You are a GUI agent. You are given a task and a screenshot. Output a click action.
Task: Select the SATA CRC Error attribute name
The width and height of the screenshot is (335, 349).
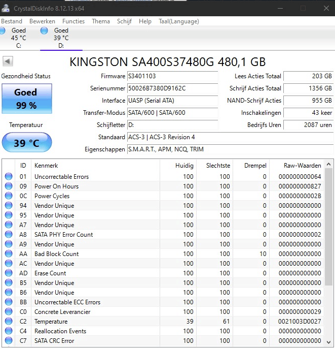[x=54, y=341]
